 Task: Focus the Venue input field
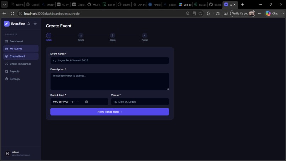point(140,102)
